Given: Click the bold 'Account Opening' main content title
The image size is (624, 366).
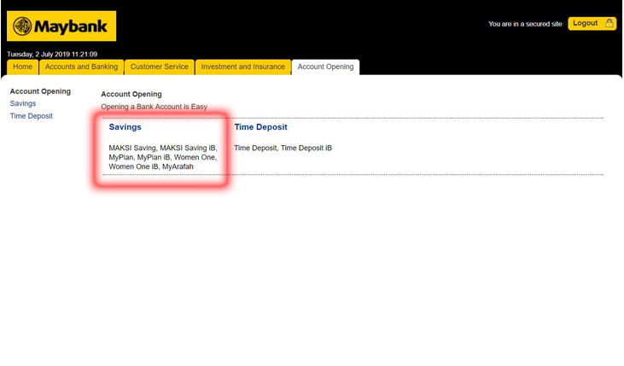Looking at the screenshot, I should 131,95.
